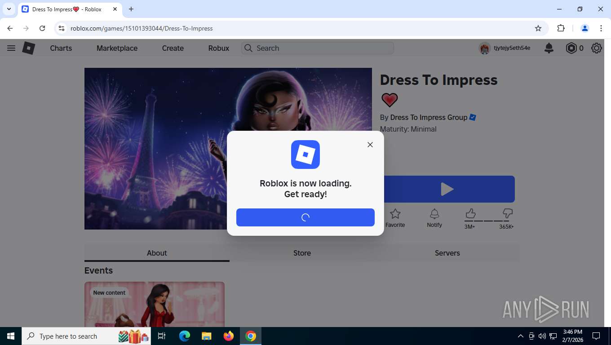The image size is (611, 345).
Task: Bookmark this page with star icon
Action: coord(538,28)
